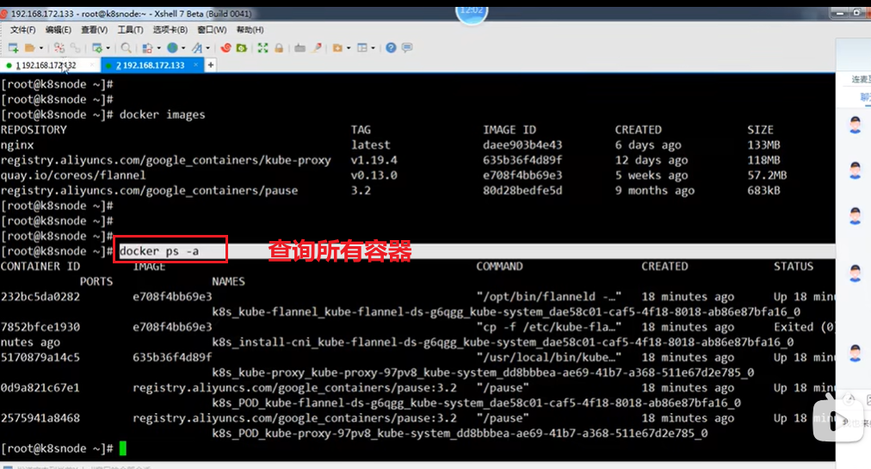Viewport: 871px width, 469px height.
Task: Open the 帮助(H) menu
Action: point(250,29)
